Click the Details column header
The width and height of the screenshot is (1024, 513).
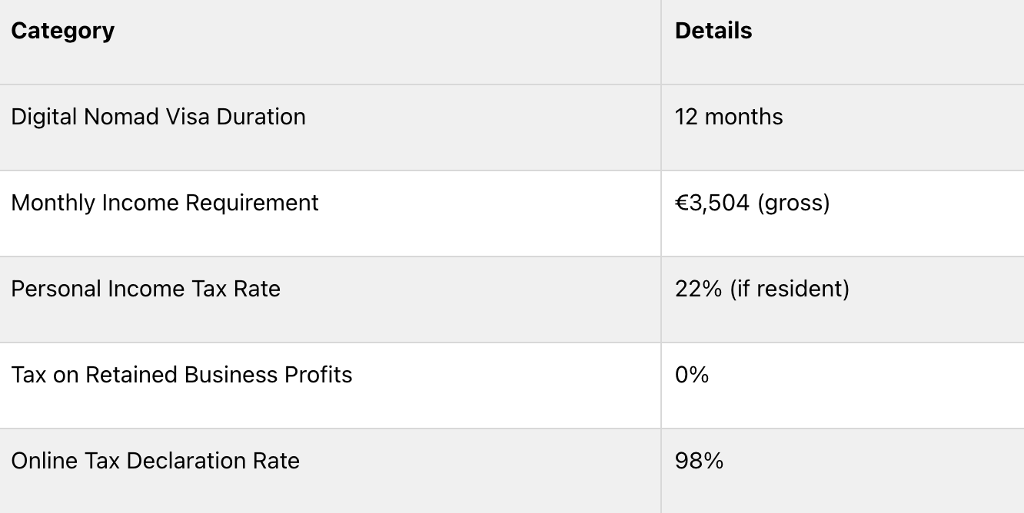coord(713,31)
